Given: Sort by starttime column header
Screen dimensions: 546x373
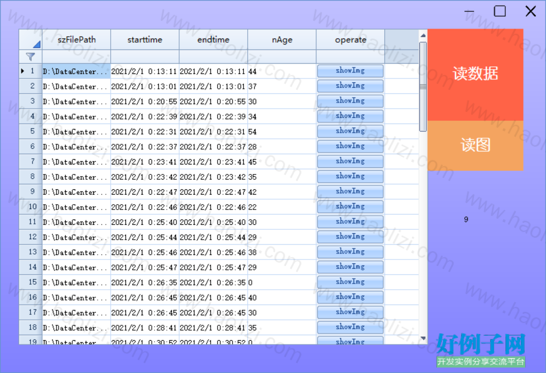Looking at the screenshot, I should (145, 39).
